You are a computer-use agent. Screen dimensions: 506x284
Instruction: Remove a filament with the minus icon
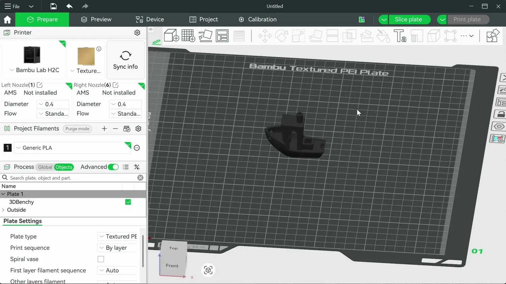click(x=115, y=129)
